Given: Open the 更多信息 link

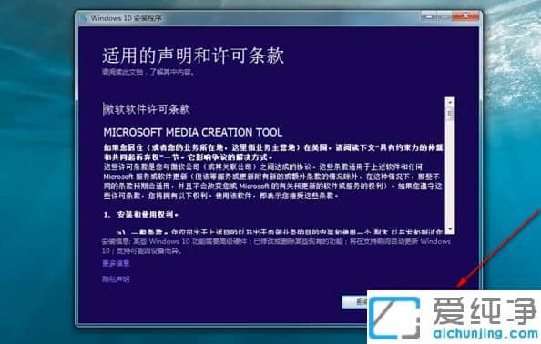Looking at the screenshot, I should point(116,264).
